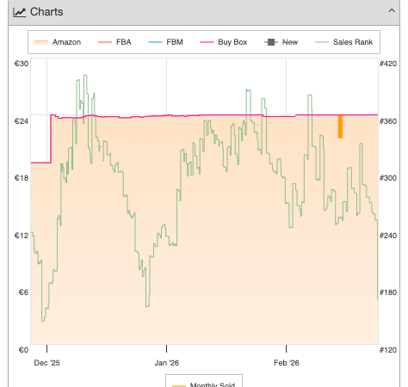This screenshot has width=408, height=387.
Task: Click the Charts line-graph icon
Action: (x=20, y=12)
